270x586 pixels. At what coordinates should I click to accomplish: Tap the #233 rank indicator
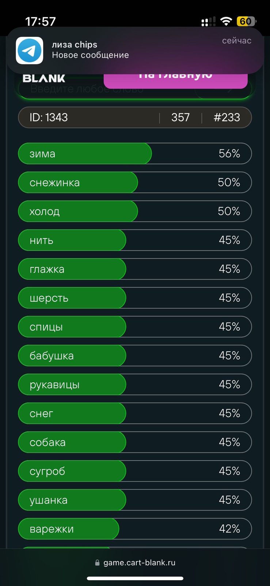click(x=227, y=118)
